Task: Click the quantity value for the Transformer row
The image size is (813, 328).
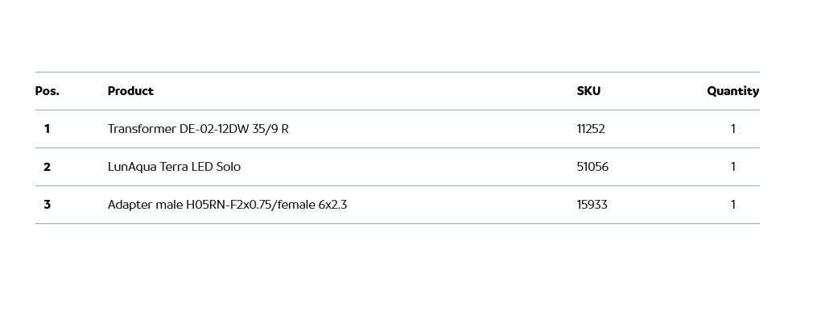Action: pyautogui.click(x=733, y=129)
